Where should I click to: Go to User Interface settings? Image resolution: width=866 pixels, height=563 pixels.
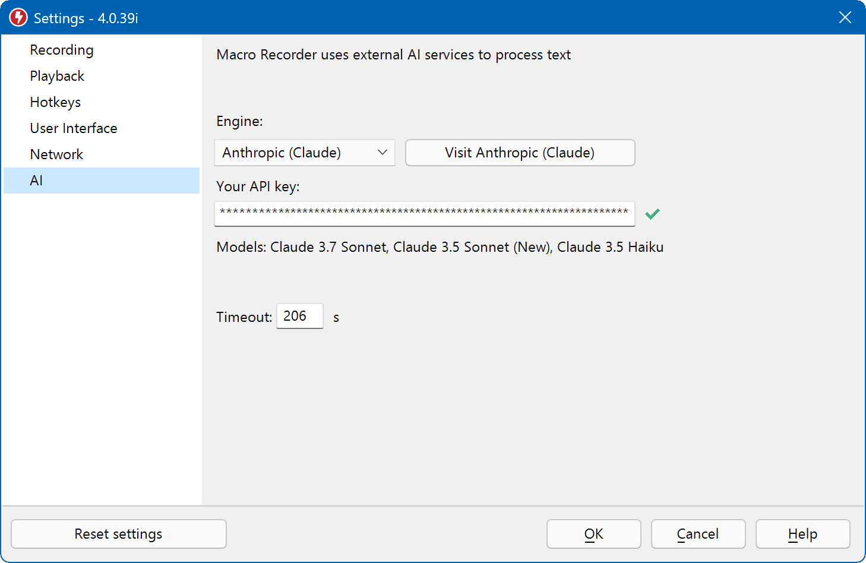point(74,128)
